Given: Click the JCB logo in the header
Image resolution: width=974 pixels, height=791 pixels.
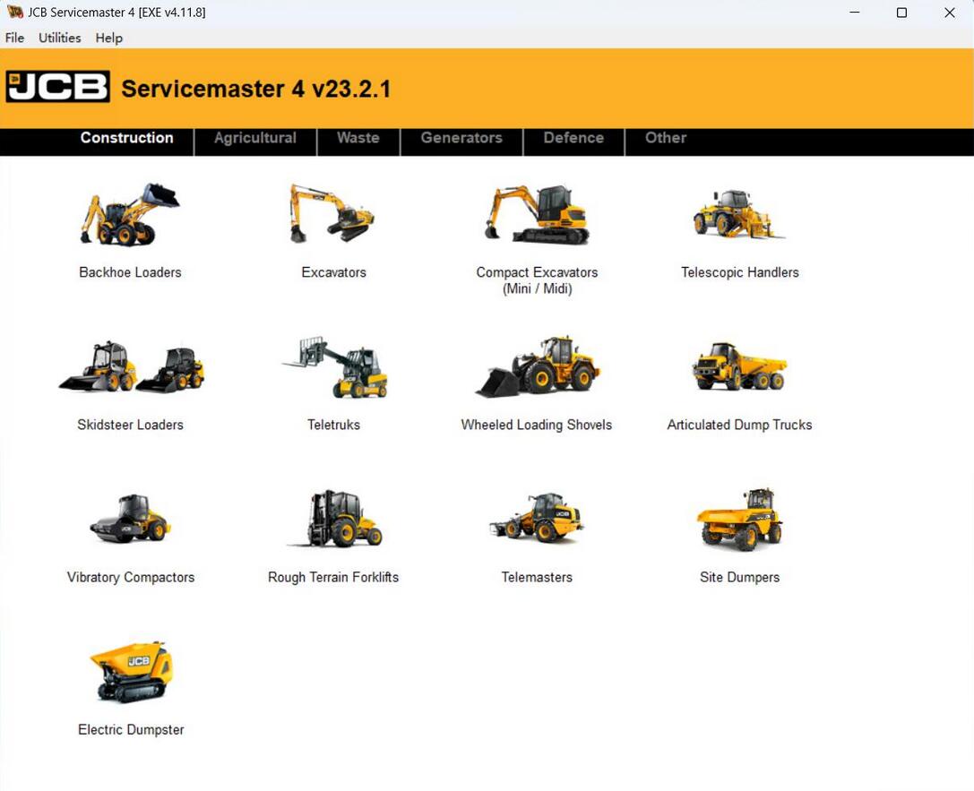Looking at the screenshot, I should coord(57,86).
